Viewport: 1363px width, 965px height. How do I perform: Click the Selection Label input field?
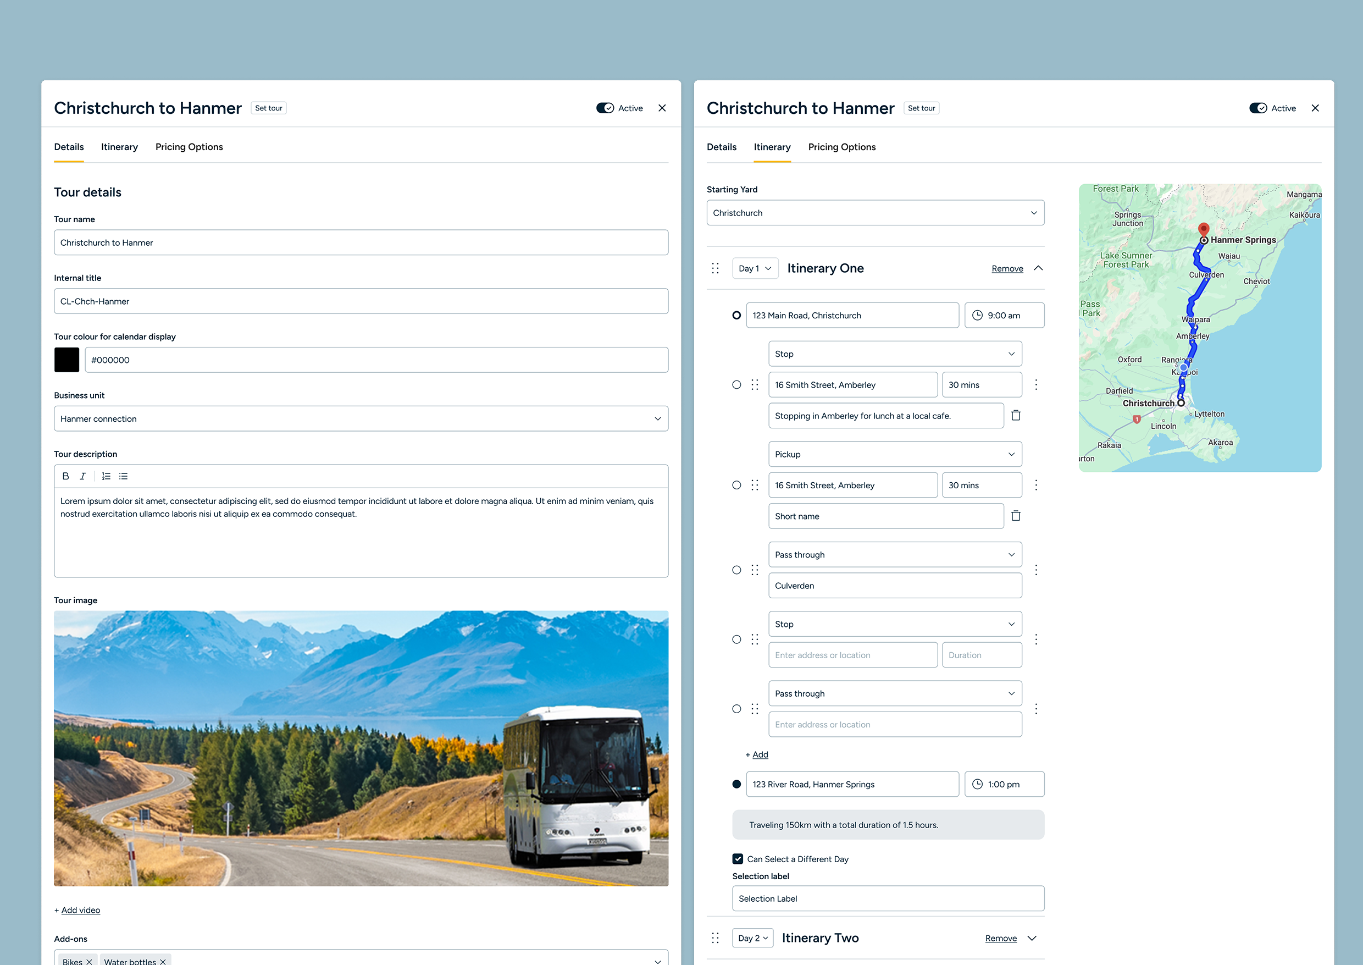pyautogui.click(x=888, y=898)
